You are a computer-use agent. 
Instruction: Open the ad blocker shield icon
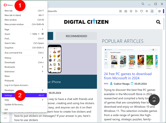coord(131,11)
